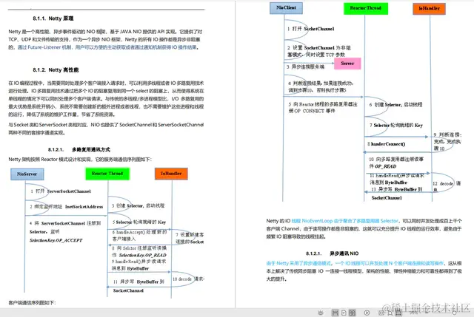Select the subheading "8.1.2.1. 多路复用通讯方式"
Screen dimensions: 474x317
click(79, 149)
